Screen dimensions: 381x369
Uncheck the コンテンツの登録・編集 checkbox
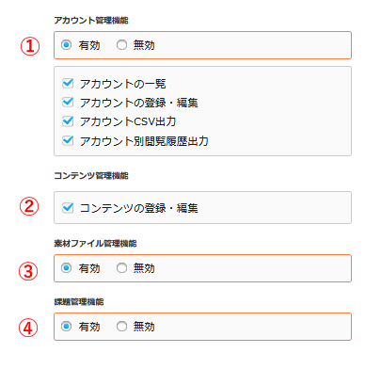click(x=68, y=208)
